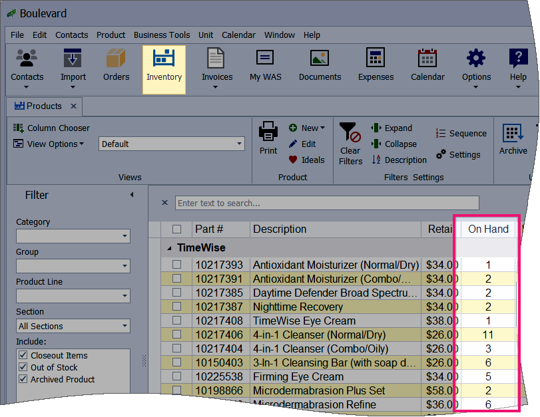Open the Window menu
Image resolution: width=540 pixels, height=417 pixels.
pyautogui.click(x=279, y=35)
